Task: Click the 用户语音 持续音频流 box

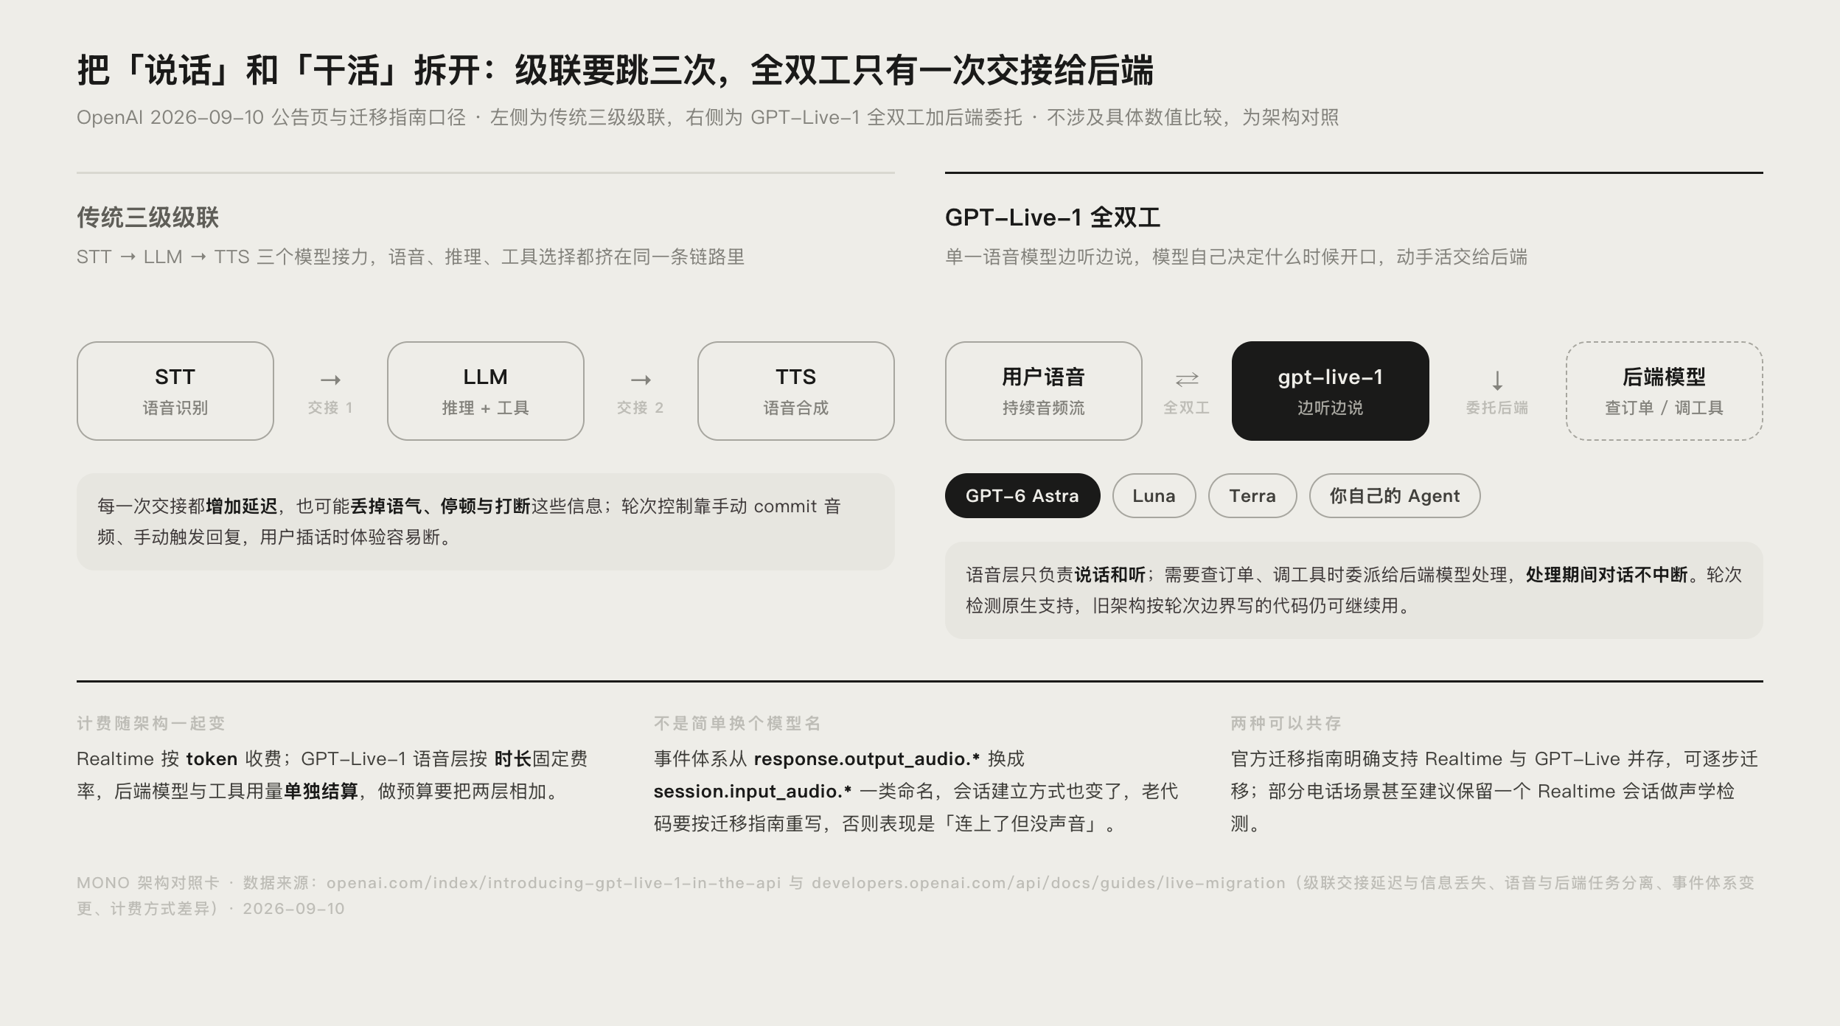Action: pos(1044,391)
